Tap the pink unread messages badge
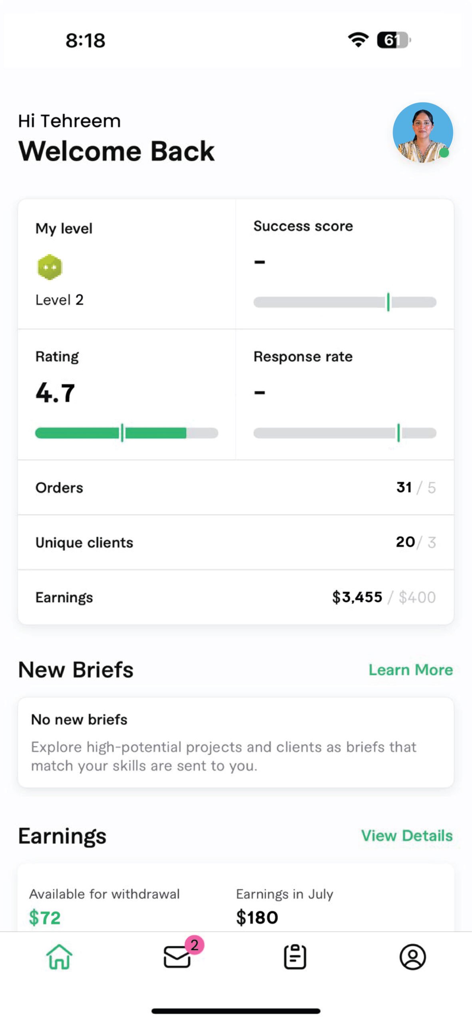 (x=194, y=945)
